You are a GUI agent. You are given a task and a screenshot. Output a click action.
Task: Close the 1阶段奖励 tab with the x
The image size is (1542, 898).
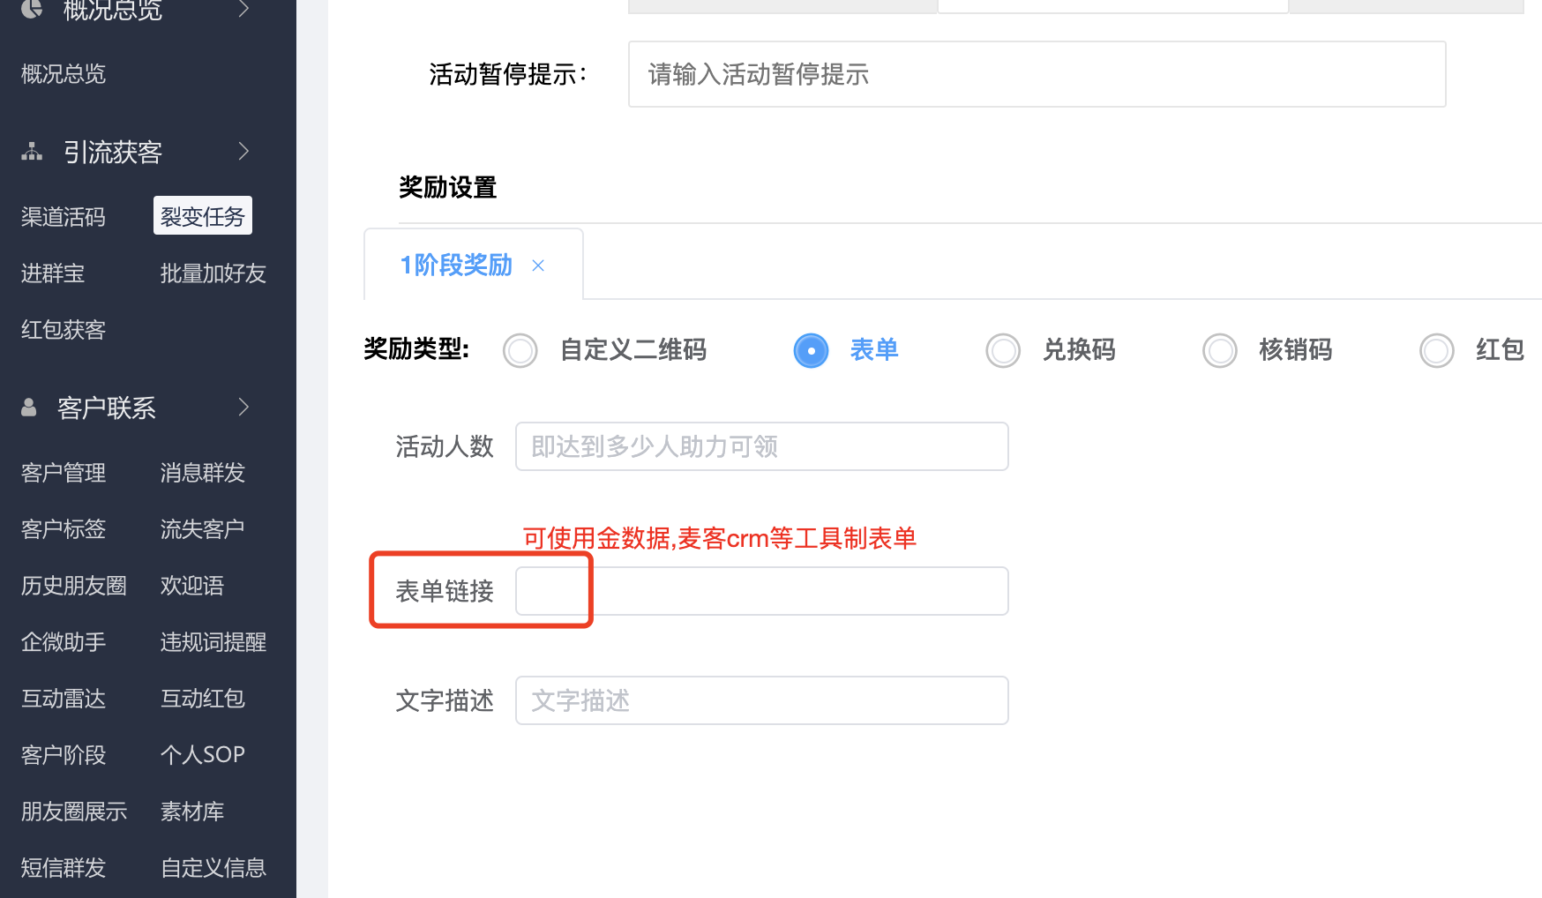coord(538,266)
